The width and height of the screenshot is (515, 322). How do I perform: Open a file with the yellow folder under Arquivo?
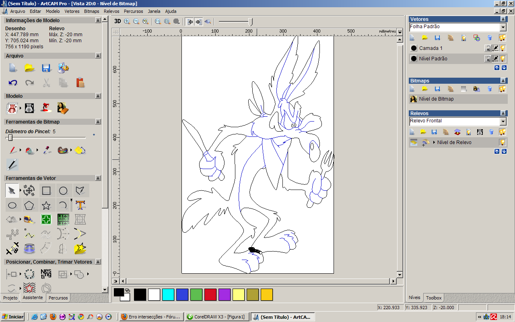(x=30, y=68)
